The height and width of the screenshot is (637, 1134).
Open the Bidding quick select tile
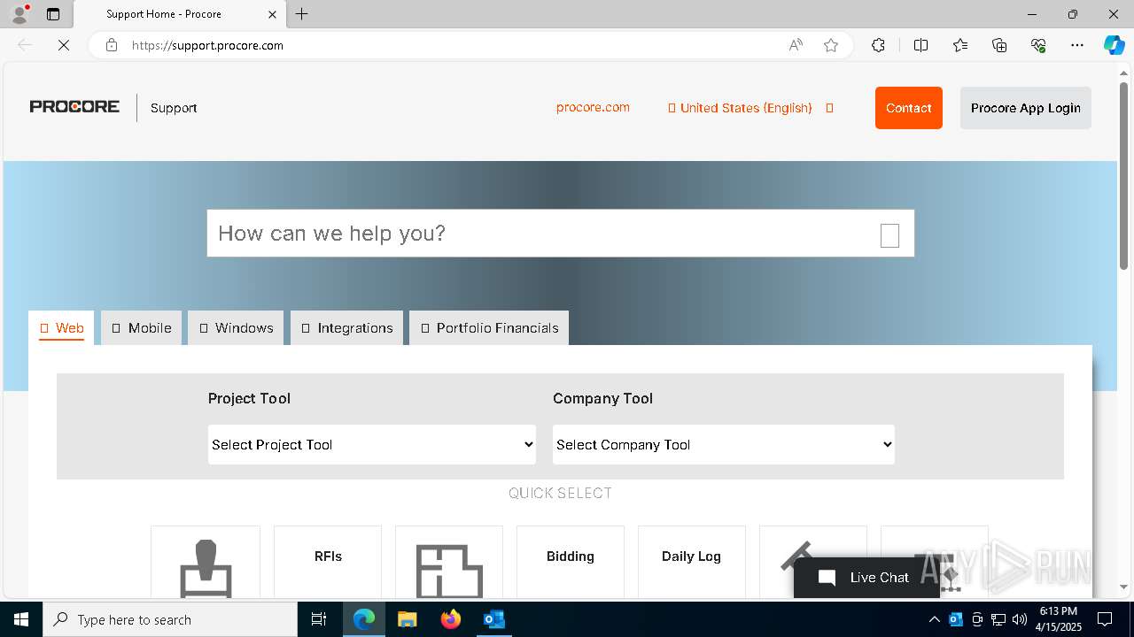coord(571,562)
